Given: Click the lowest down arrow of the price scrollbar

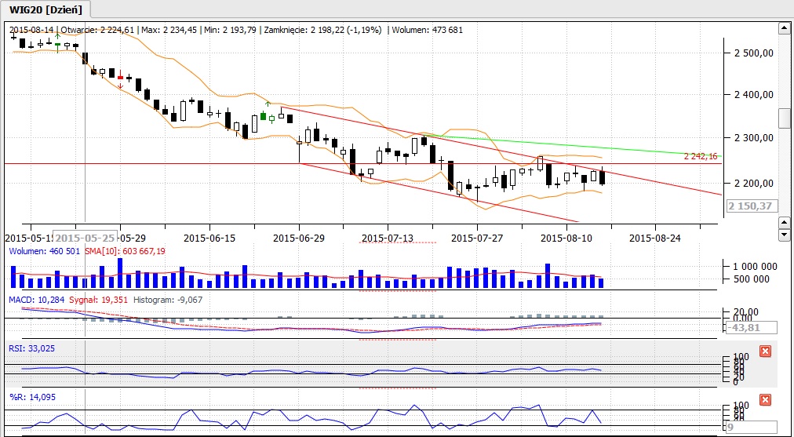Looking at the screenshot, I should point(785,235).
